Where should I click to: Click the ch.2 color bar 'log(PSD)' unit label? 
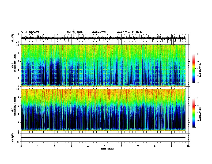200,114
